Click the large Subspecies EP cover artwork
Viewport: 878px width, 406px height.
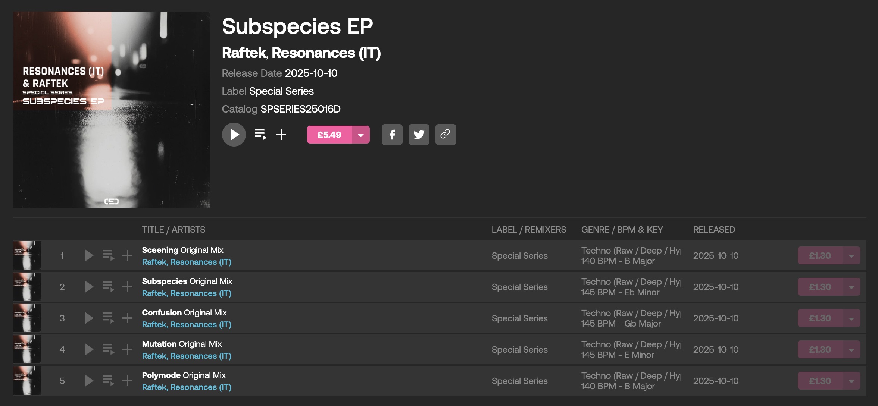click(x=112, y=110)
